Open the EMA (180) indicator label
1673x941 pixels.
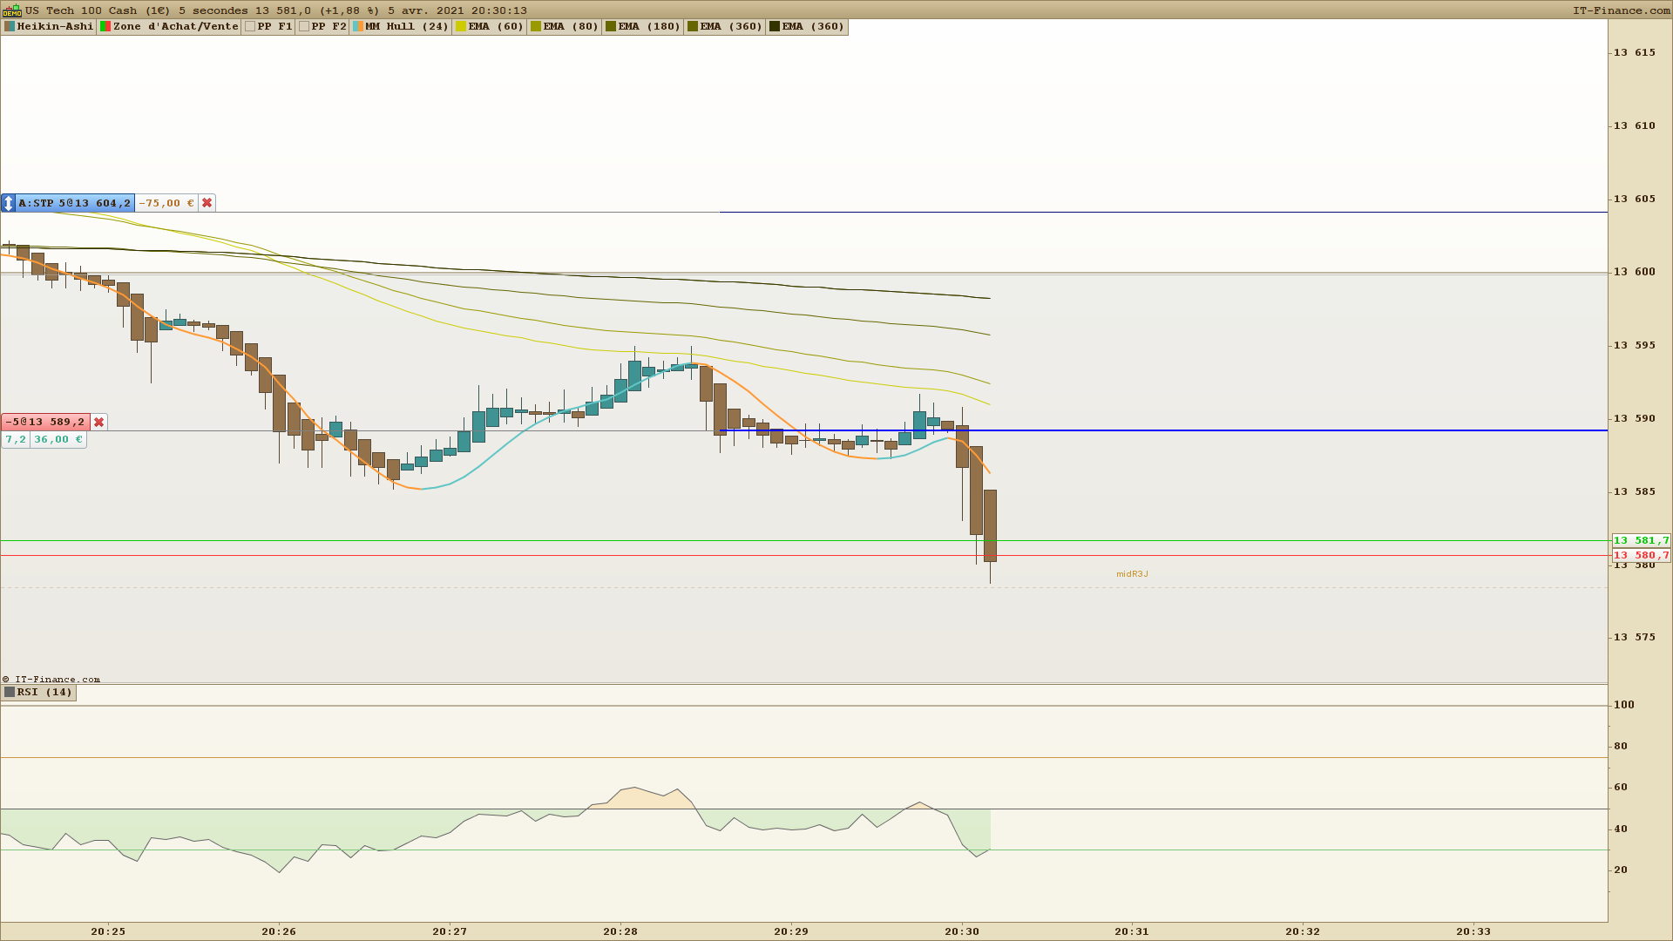coord(649,26)
